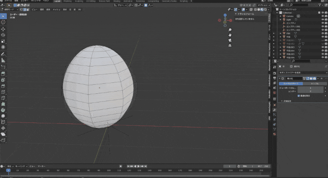Image resolution: width=328 pixels, height=178 pixels.
Task: Toggle the camera view icon in viewport
Action: [x=230, y=40]
